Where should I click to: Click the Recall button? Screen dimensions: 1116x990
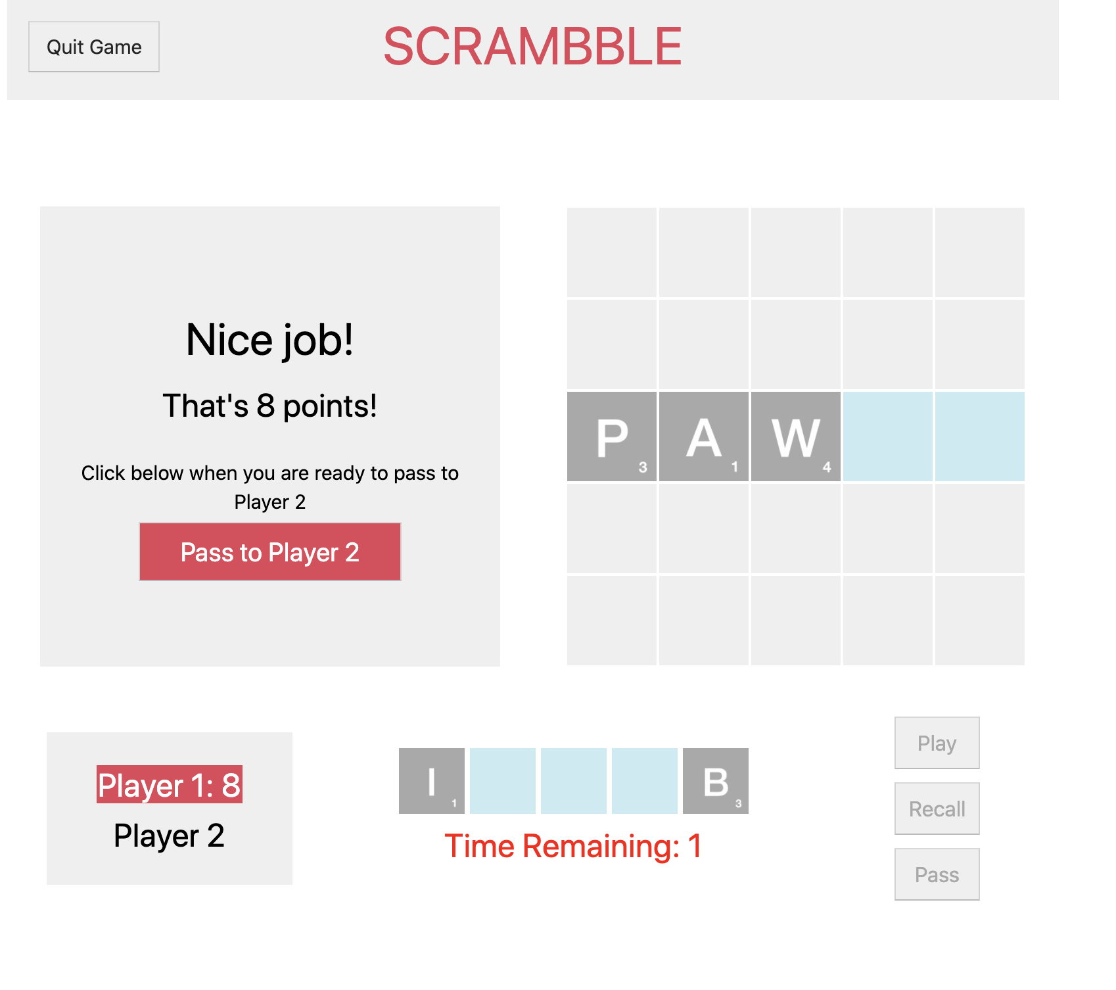[937, 809]
